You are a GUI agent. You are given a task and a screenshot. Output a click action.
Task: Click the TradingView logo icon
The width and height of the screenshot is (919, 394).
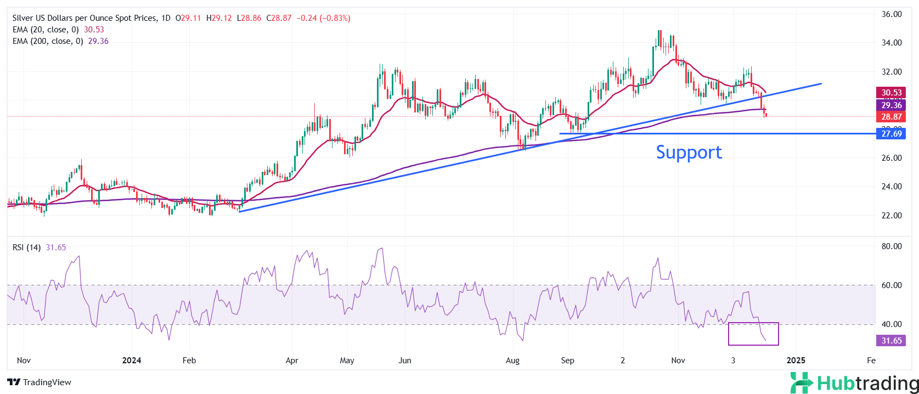14,382
